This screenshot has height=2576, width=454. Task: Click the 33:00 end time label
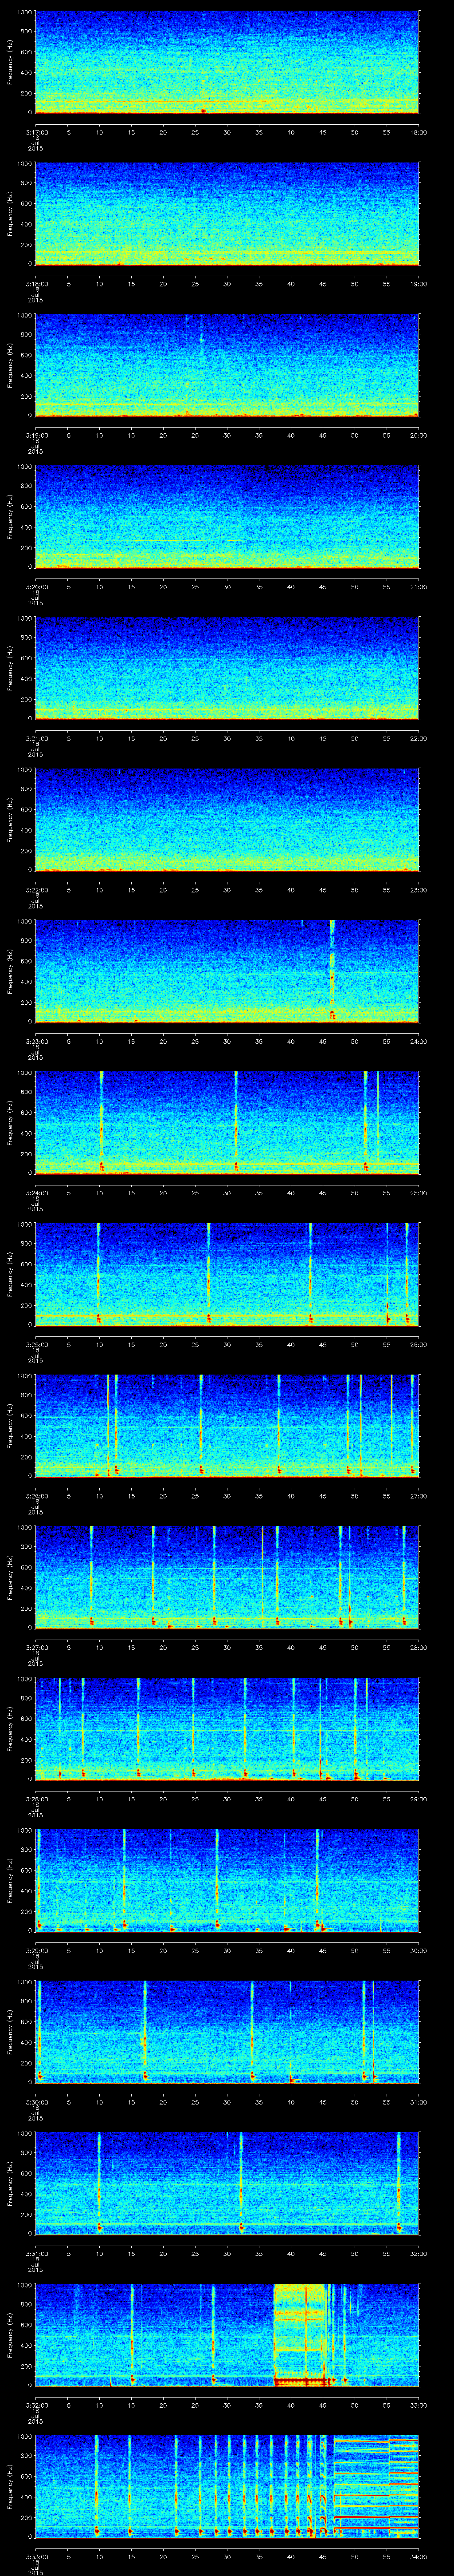click(x=418, y=2405)
